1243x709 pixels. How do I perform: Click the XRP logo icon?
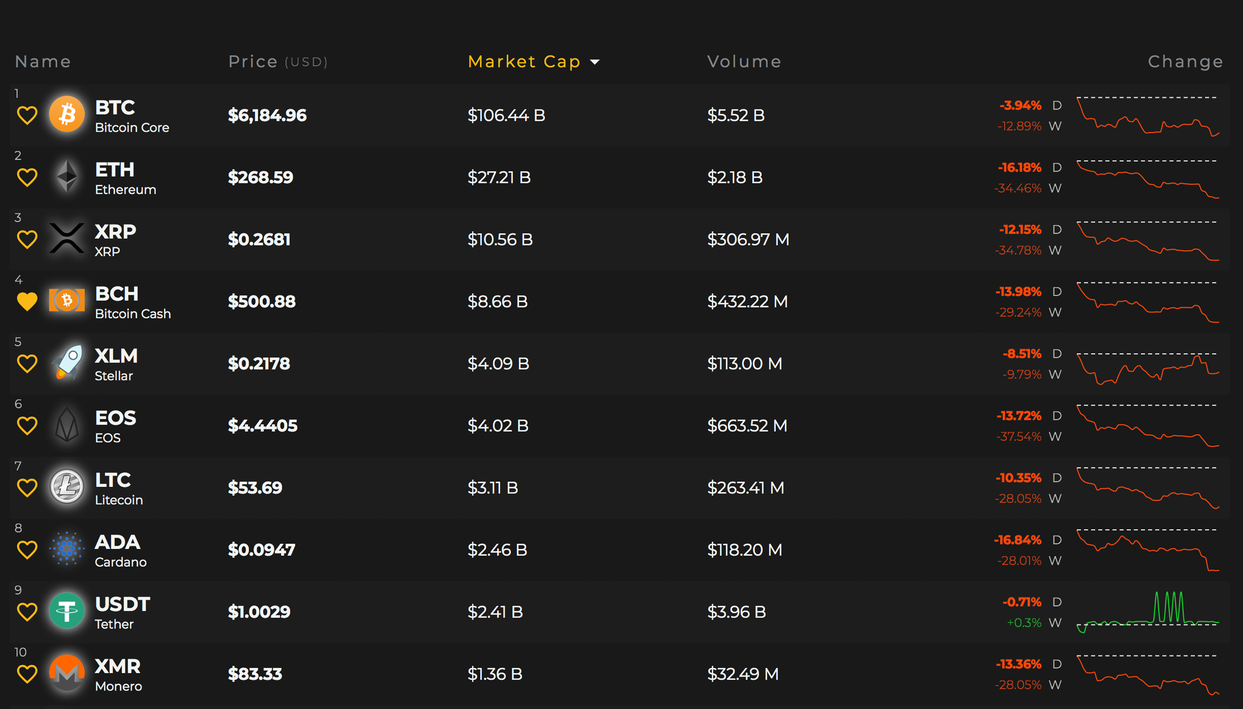pos(67,239)
